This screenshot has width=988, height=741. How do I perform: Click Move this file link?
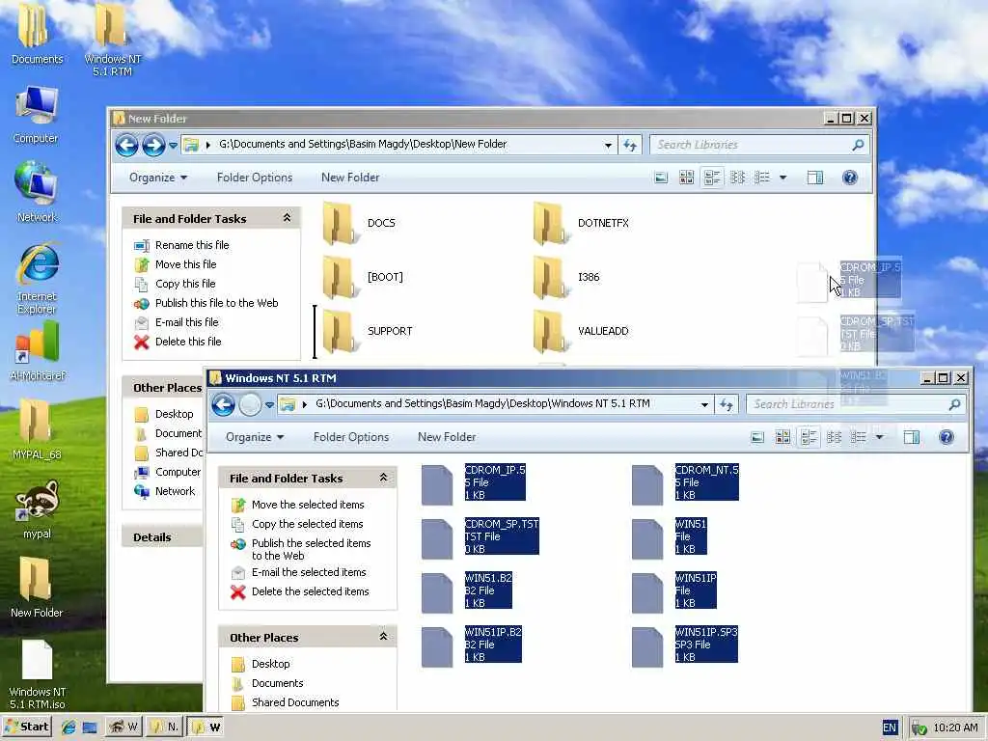tap(186, 264)
